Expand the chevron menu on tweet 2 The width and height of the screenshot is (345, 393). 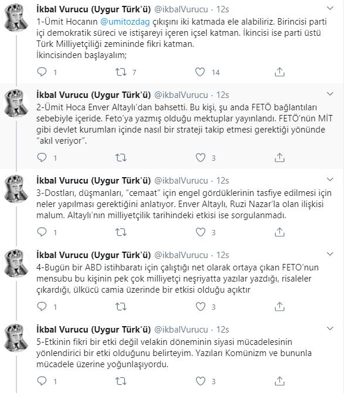[330, 94]
